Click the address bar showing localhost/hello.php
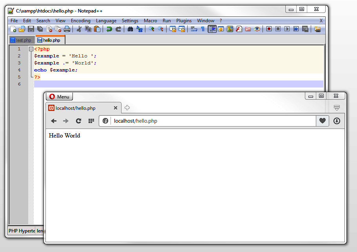This screenshot has width=357, height=252. click(x=196, y=121)
